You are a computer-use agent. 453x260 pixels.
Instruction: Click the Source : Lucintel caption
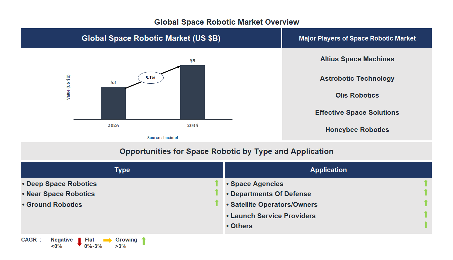coord(163,138)
